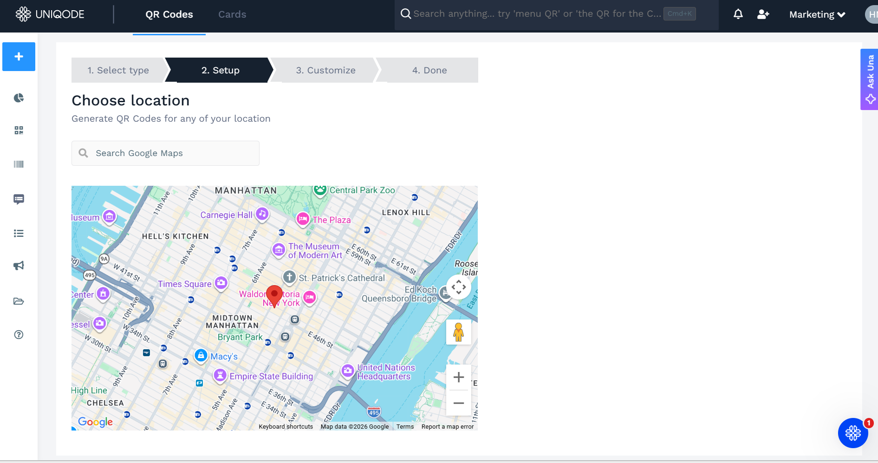Click the Uniqode logo
Image resolution: width=878 pixels, height=463 pixels.
click(x=50, y=14)
